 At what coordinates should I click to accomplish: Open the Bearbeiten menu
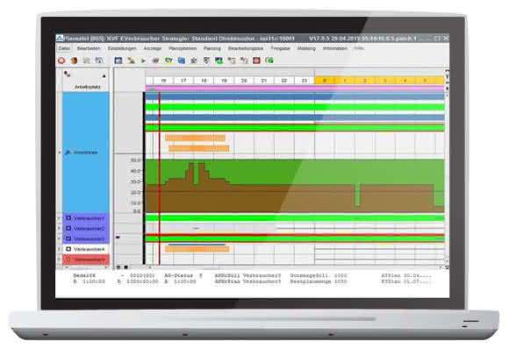click(x=89, y=48)
